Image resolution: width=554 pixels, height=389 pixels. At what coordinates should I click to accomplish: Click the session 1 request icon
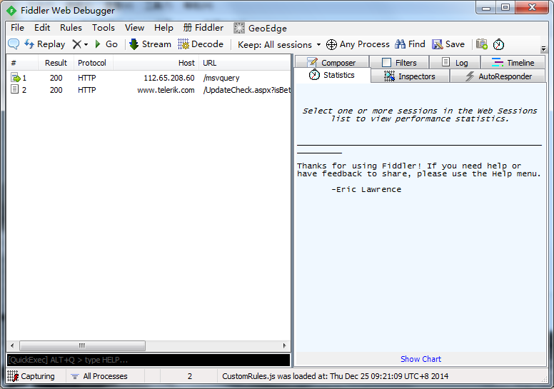[x=15, y=77]
